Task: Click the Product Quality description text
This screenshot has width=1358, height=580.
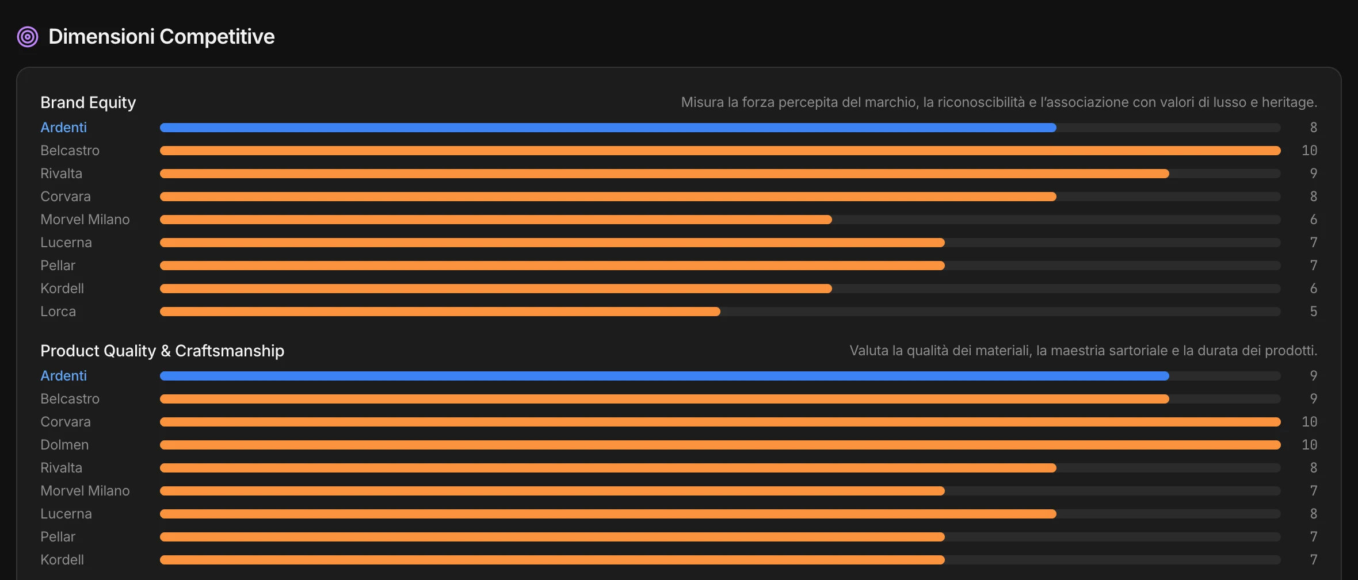Action: pos(1084,351)
